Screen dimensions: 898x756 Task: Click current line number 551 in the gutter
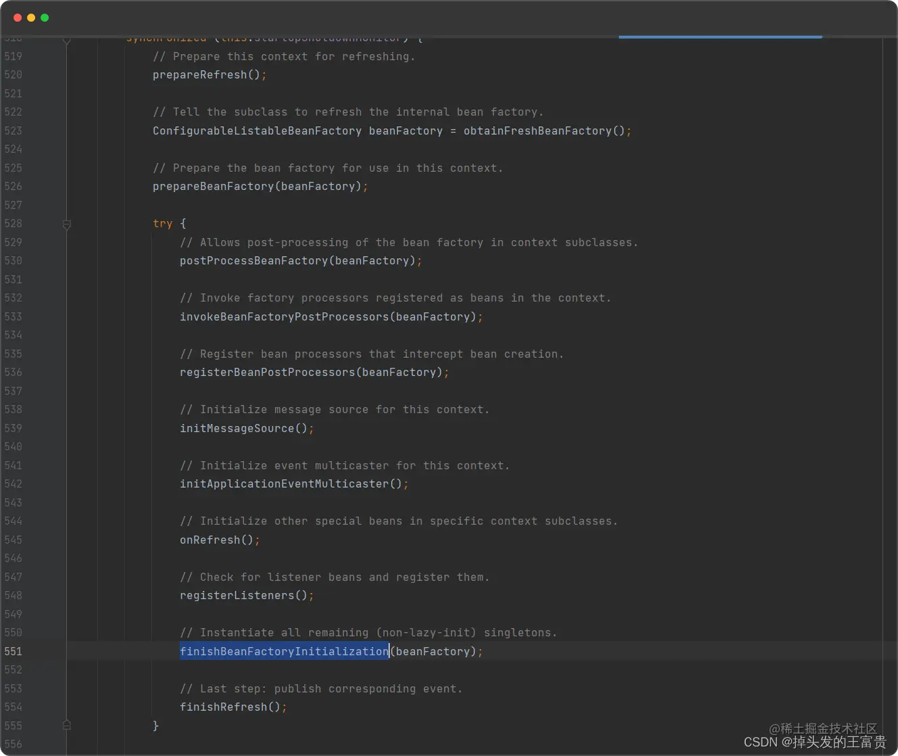pyautogui.click(x=14, y=652)
